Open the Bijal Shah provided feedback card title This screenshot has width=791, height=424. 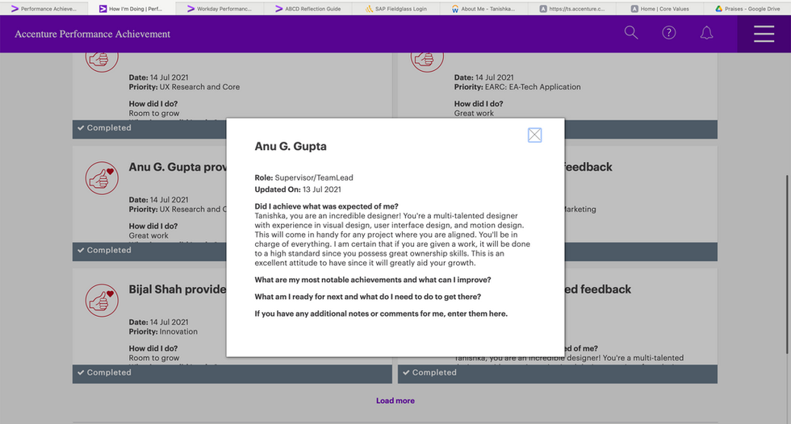(x=178, y=289)
